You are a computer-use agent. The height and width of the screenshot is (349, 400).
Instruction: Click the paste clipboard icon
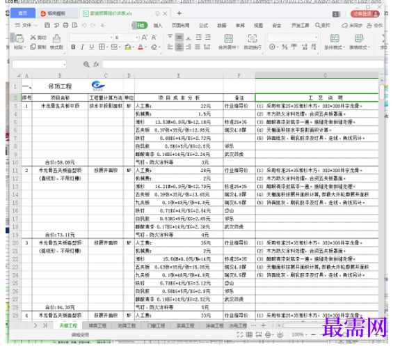coord(19,38)
